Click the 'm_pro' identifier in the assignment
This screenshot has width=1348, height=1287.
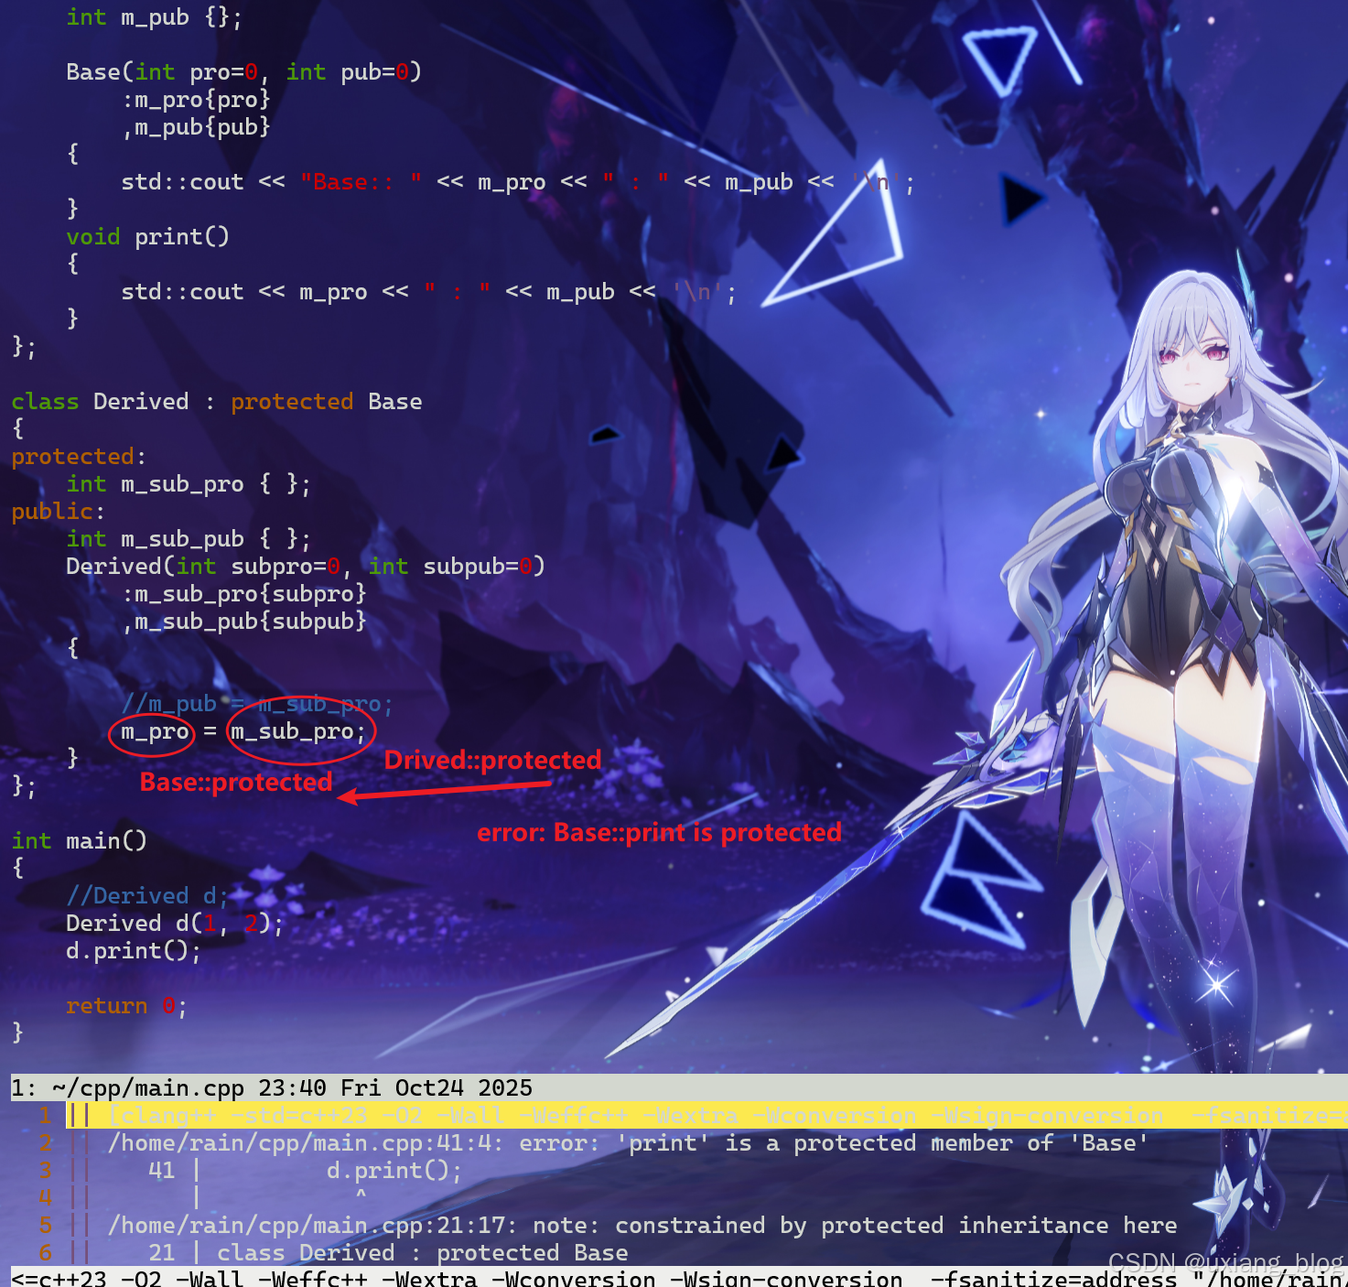[x=155, y=731]
